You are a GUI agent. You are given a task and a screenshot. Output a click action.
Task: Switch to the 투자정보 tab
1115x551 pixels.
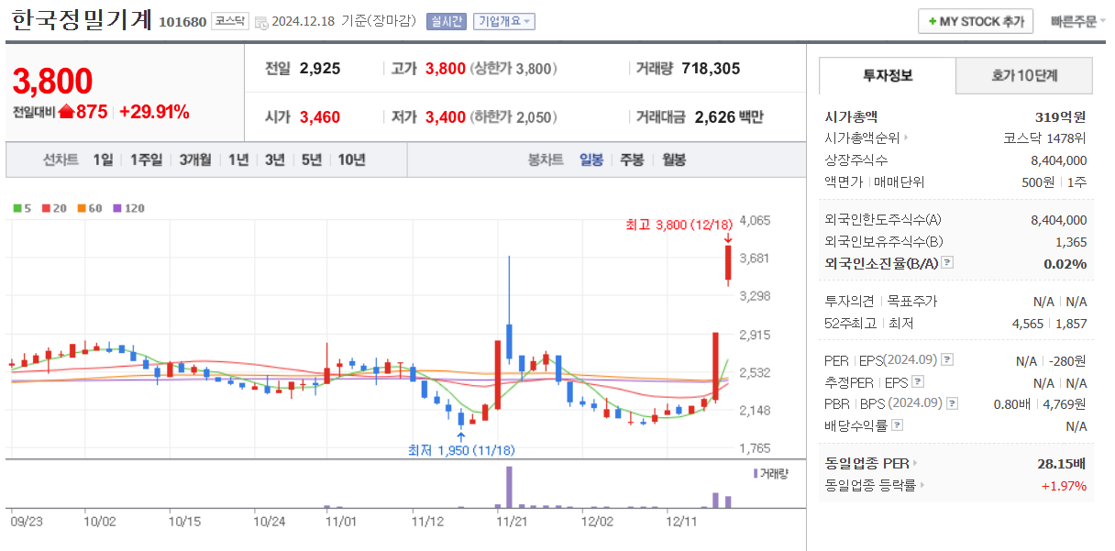coord(888,75)
